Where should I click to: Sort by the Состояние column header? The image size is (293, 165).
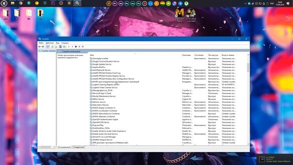pos(201,55)
